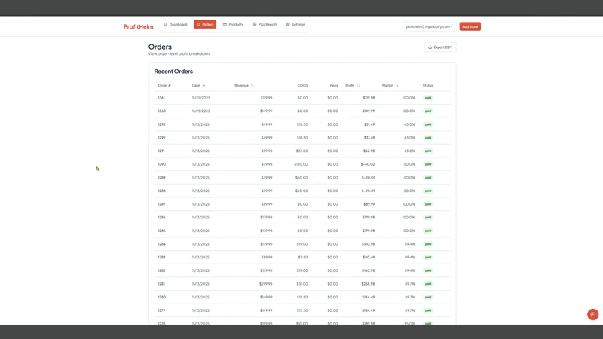Click paid badge for order 1289
Viewport: 603px width, 339px height.
tap(428, 178)
